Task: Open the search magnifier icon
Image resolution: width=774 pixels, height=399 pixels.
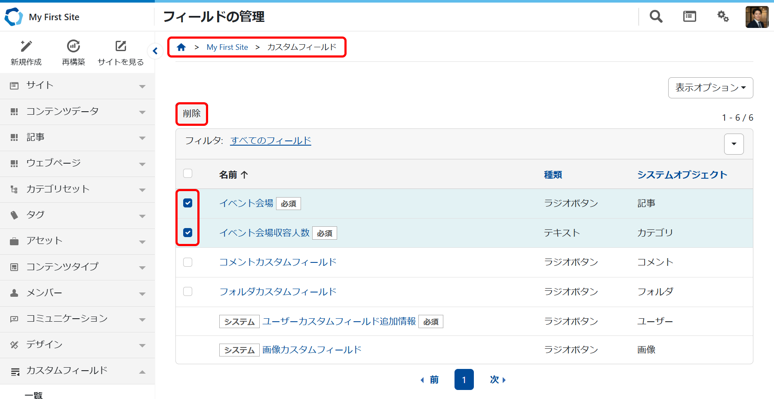Action: [x=656, y=17]
